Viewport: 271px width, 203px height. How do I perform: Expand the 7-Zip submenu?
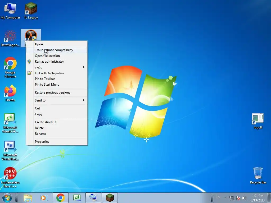[x=57, y=67]
